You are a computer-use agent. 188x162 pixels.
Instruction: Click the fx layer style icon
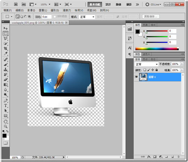pyautogui.click(x=149, y=157)
